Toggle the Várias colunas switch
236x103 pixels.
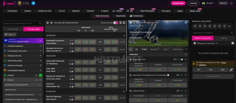pos(116,23)
